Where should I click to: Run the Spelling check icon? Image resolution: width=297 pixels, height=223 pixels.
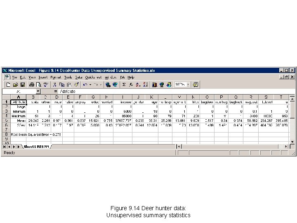(46, 85)
